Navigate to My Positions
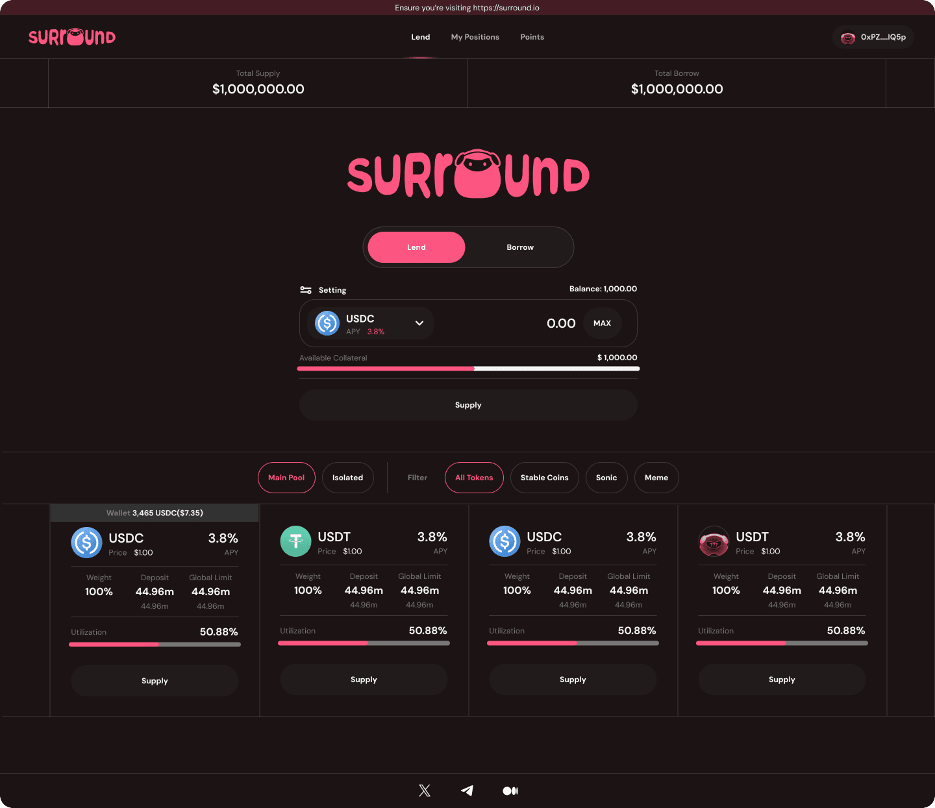The image size is (935, 808). click(475, 37)
